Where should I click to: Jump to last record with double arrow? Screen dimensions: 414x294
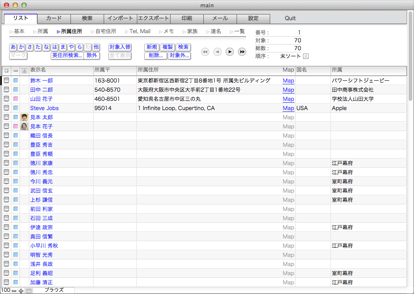coord(242,52)
